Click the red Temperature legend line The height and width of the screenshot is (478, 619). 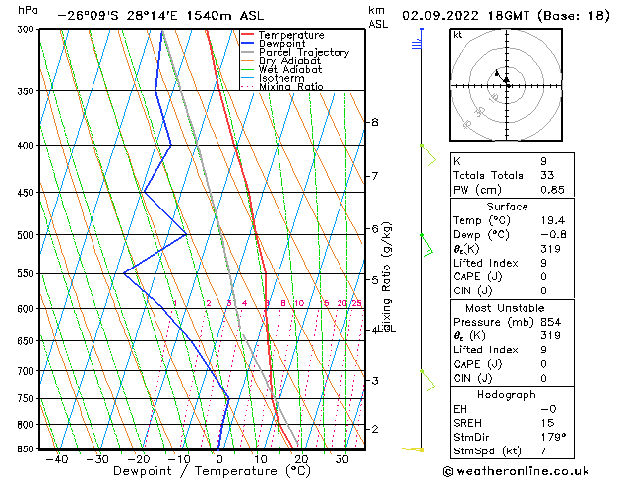point(248,35)
